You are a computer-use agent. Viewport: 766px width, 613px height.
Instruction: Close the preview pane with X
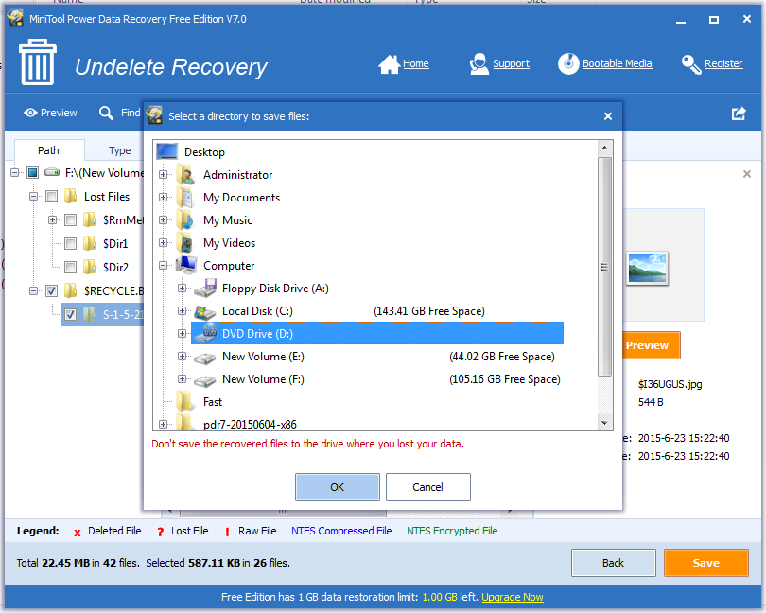[746, 174]
